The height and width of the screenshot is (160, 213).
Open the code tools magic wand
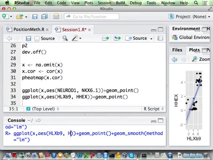(75, 38)
